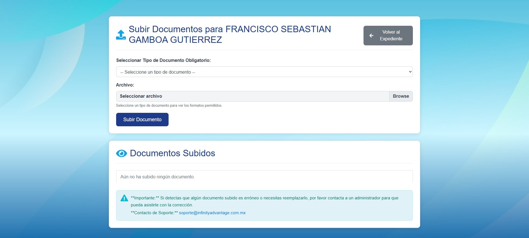Click the warning triangle icon in the notice
529x238 pixels.
pos(124,198)
